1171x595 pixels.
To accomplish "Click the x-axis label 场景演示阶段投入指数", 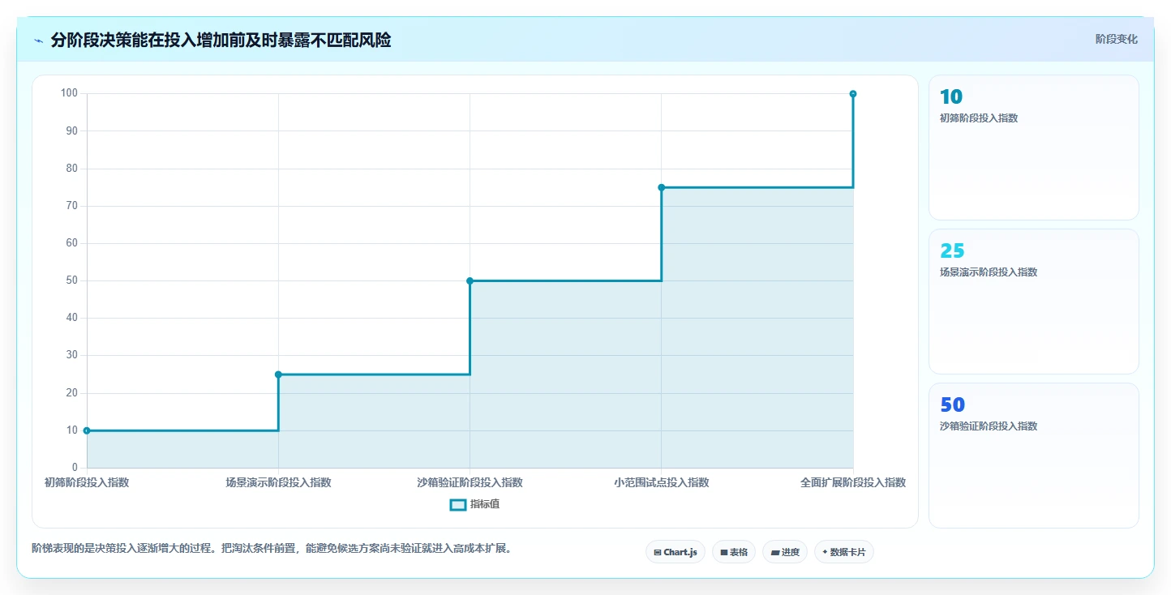I will pyautogui.click(x=278, y=482).
